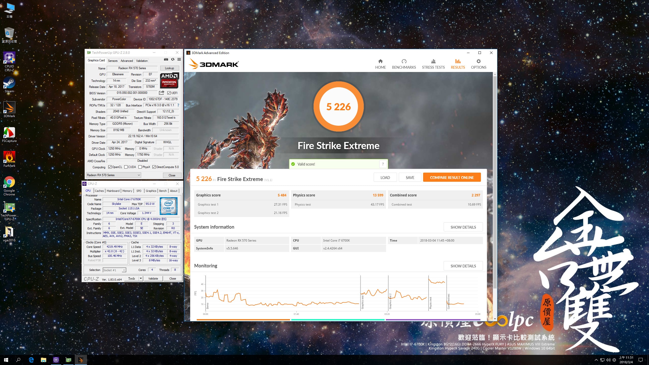Switch to the Sensors tab in GPU-Z
This screenshot has width=649, height=365.
tap(113, 61)
